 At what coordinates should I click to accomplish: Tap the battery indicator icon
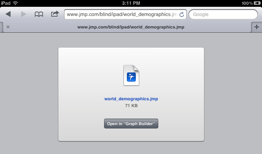[x=257, y=3]
